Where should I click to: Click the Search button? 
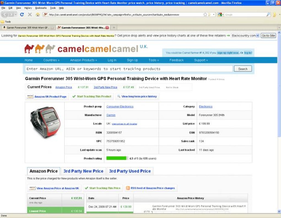243,69
